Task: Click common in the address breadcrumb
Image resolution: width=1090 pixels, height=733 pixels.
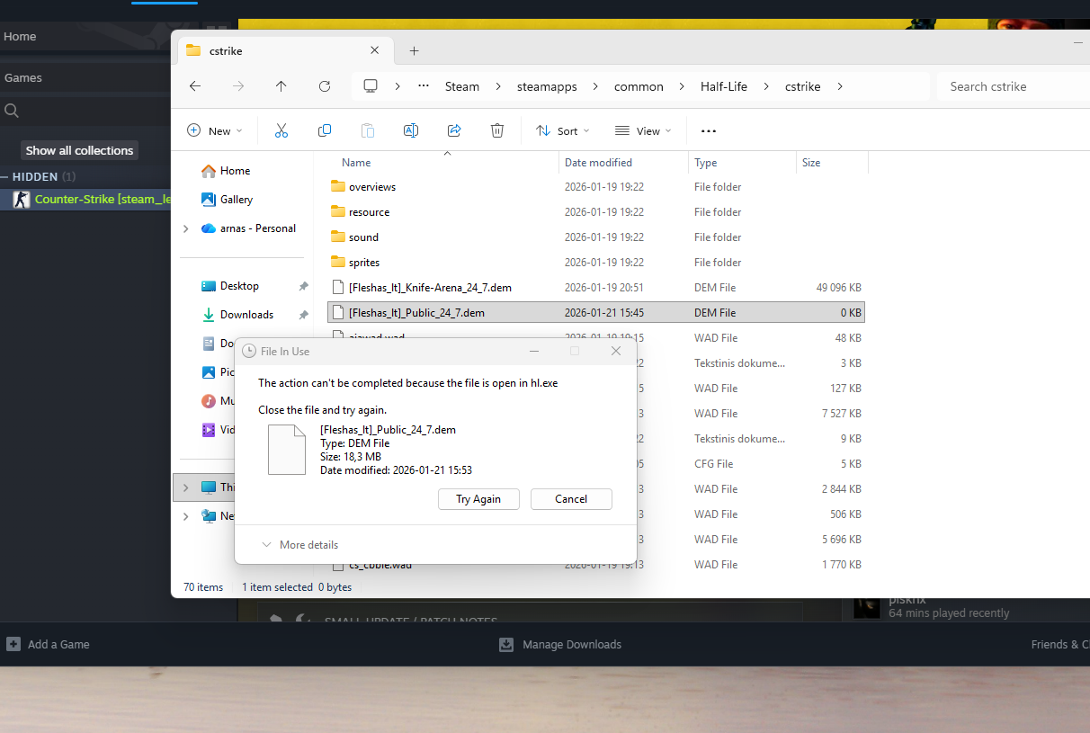Action: (639, 86)
